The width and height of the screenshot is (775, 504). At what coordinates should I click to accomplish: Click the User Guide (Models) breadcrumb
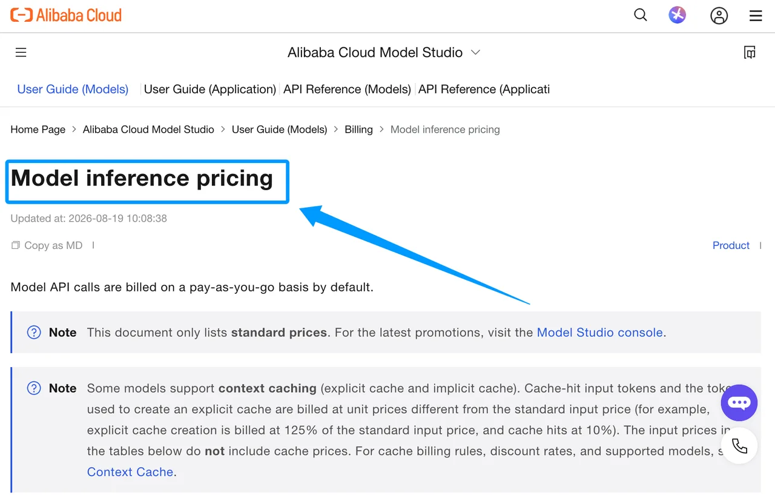click(280, 130)
